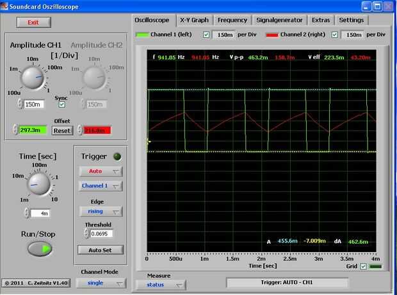The image size is (397, 295).
Task: Toggle the Channel 1 (left) visibility checkbox
Action: coord(206,34)
